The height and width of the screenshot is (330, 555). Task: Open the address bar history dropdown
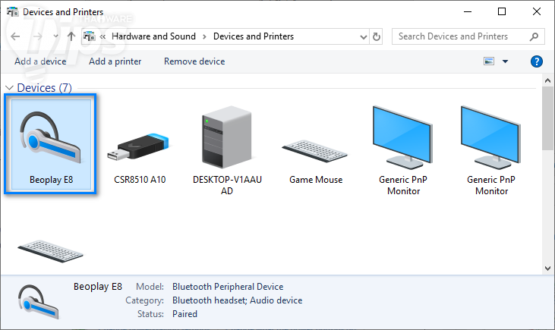(361, 36)
